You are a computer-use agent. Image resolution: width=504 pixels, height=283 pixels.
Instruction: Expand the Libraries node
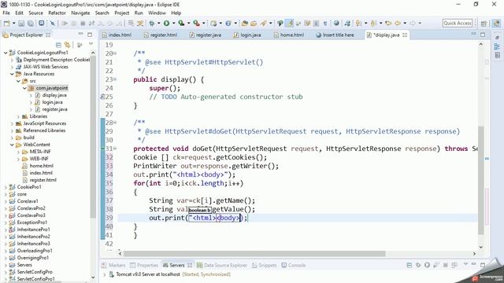point(18,116)
